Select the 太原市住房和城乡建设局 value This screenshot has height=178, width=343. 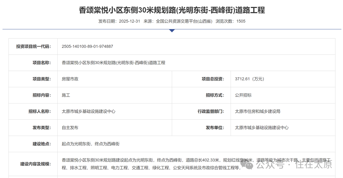[x=258, y=111]
